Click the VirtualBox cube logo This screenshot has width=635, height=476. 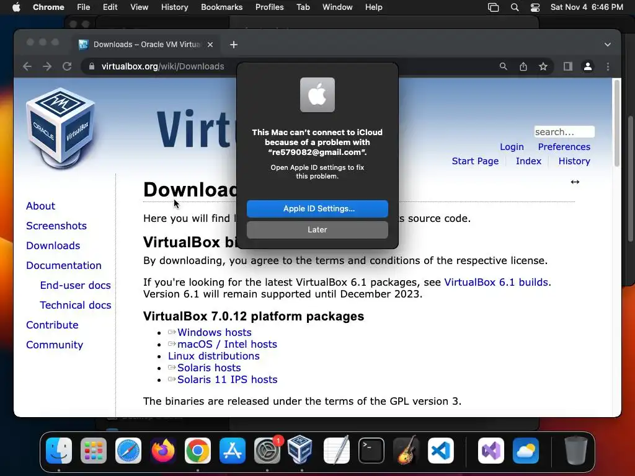(61, 128)
